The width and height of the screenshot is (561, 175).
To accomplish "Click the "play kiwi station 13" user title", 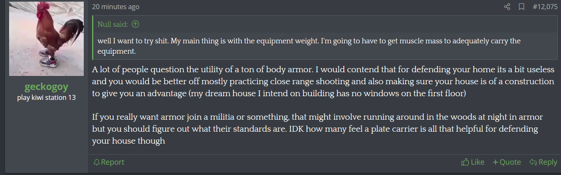I will pos(46,98).
